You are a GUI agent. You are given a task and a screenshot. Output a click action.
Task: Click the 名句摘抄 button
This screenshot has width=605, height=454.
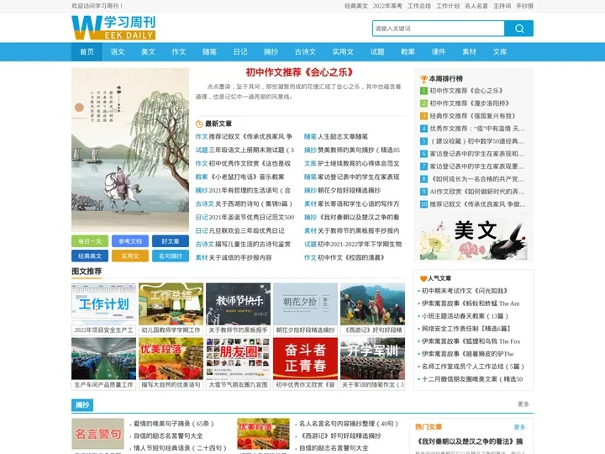170,256
